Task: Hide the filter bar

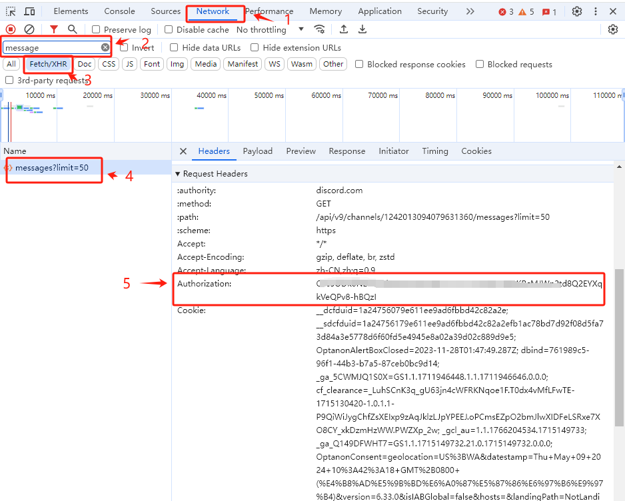Action: pyautogui.click(x=53, y=29)
